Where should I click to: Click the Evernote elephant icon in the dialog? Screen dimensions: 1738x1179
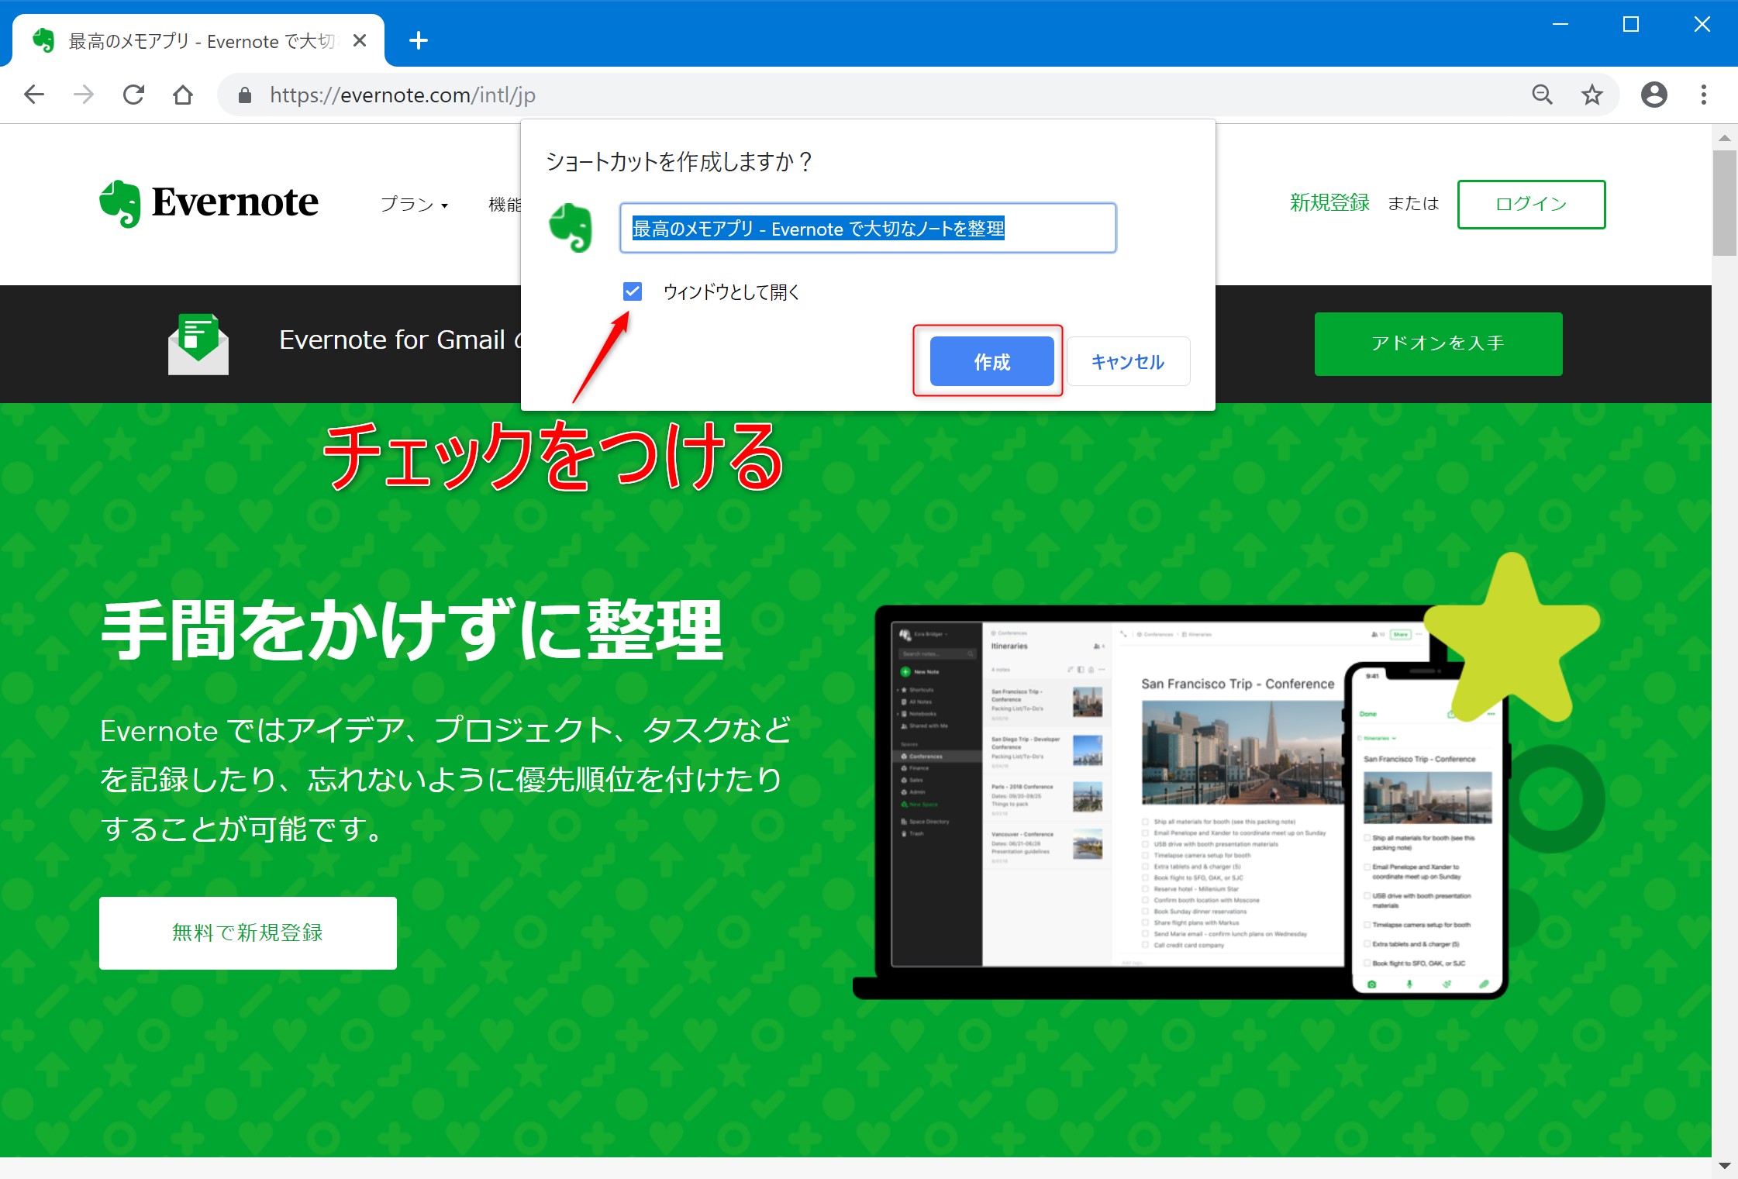[x=571, y=228]
